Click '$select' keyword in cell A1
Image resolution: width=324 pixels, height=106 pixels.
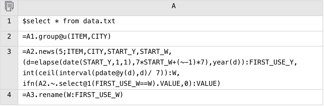click(36, 21)
